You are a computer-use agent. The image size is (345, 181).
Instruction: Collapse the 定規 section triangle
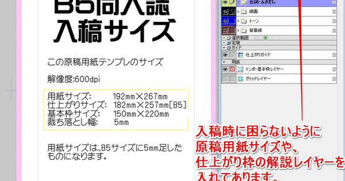[224, 43]
